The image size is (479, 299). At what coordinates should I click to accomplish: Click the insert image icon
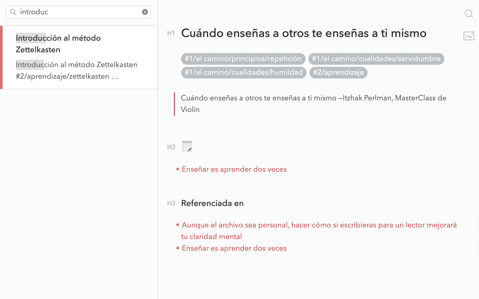[x=469, y=36]
